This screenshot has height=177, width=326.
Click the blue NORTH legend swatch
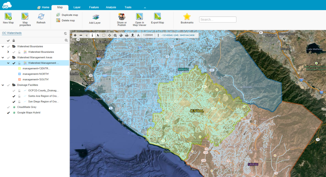(19, 74)
